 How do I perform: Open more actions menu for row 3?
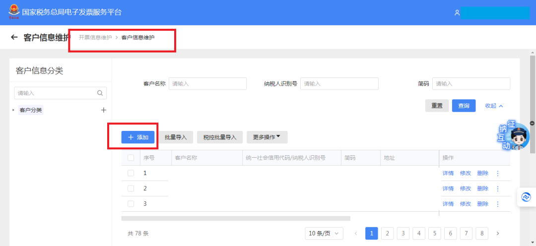[x=498, y=204]
